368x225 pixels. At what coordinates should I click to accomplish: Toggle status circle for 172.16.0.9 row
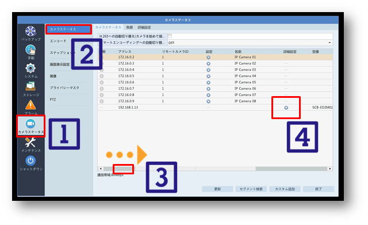pyautogui.click(x=102, y=101)
